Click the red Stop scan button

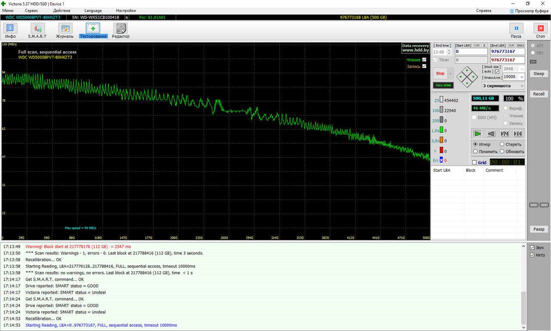[x=440, y=74]
